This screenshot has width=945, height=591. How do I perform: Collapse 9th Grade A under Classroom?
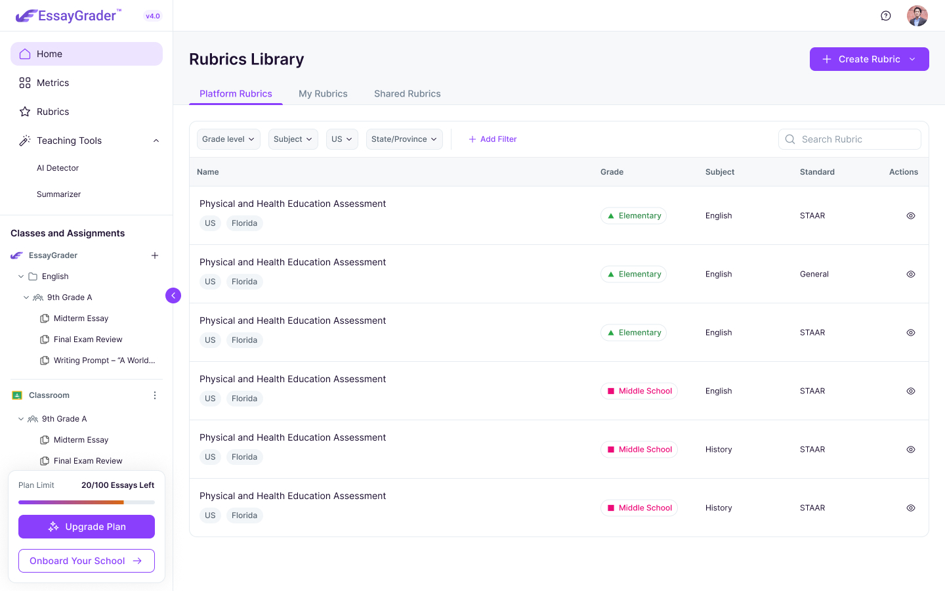coord(21,419)
